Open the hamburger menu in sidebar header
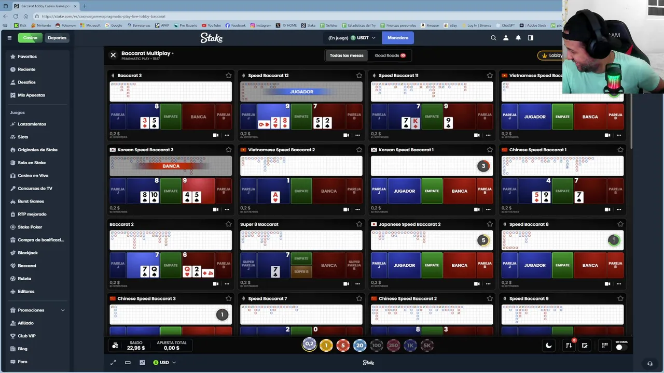This screenshot has width=664, height=373. pos(9,38)
